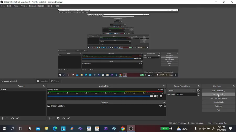Screen dimensions: 236x132
Task: Toggle Display Capture visibility eye
Action: pyautogui.click(x=160, y=106)
